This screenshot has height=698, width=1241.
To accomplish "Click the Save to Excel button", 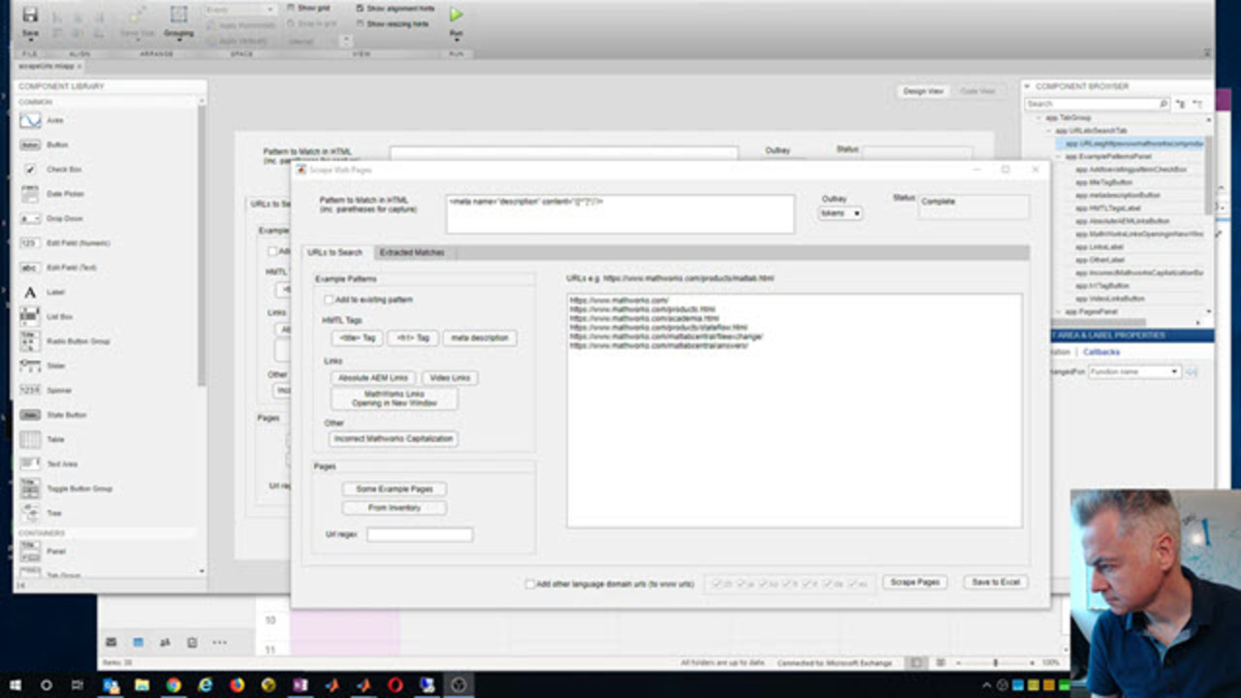I will coord(995,583).
